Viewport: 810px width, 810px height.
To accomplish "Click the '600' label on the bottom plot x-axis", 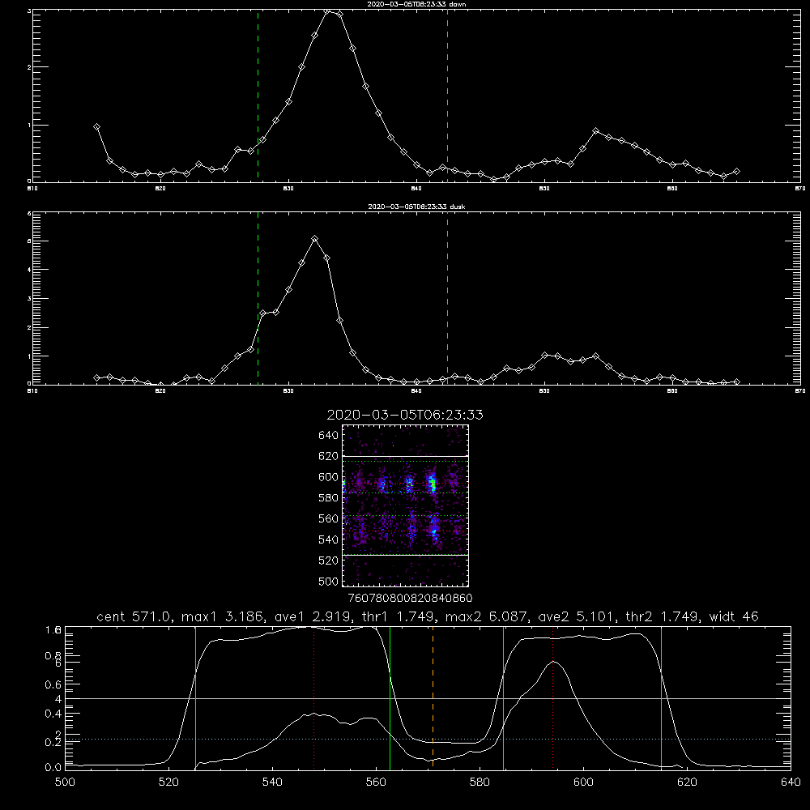I will tap(583, 782).
